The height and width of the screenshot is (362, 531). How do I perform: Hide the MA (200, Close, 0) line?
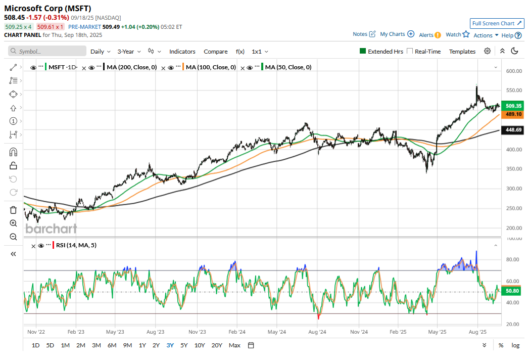click(x=91, y=68)
